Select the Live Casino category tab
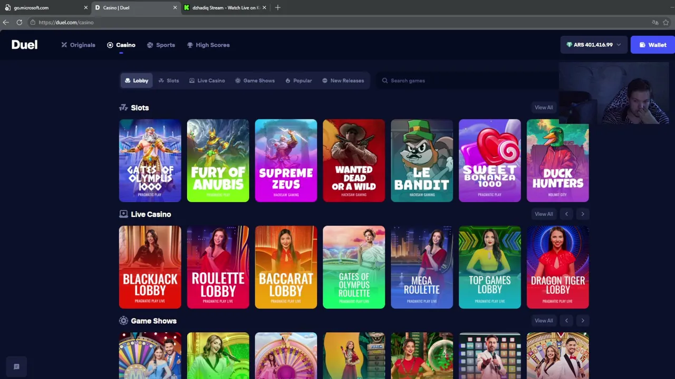This screenshot has height=379, width=675. click(207, 81)
